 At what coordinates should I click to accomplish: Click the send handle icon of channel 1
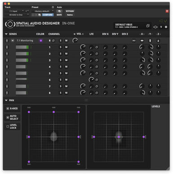click(7, 47)
